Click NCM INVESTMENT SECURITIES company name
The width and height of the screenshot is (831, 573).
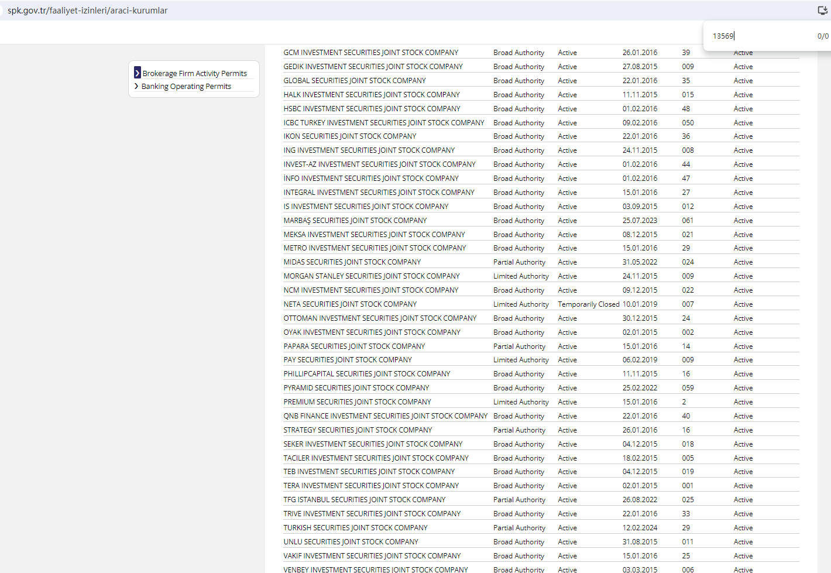[x=371, y=290]
